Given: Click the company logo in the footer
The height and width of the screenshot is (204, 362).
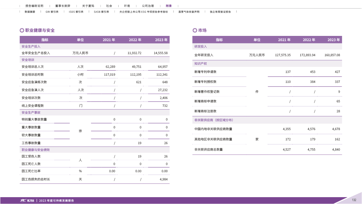Looking at the screenshot, I should (x=27, y=200).
